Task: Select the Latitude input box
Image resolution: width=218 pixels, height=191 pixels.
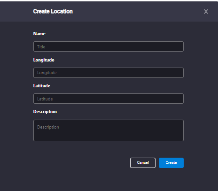Action: 109,99
